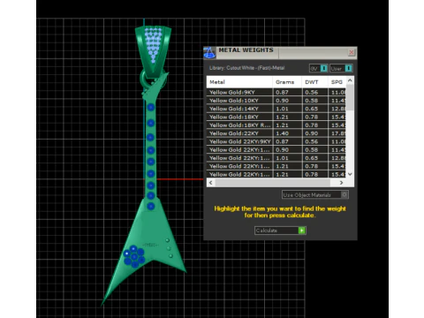Viewport: 424px width, 318px height.
Task: Click the horizontal scroll left arrow
Action: [210, 183]
